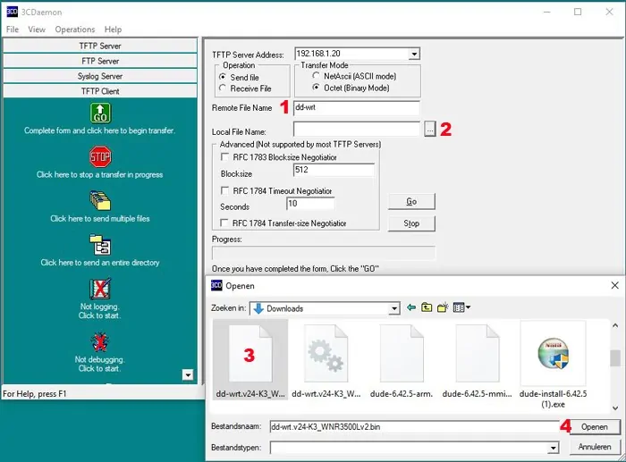Switch to the FTP Server panel
Viewport: 626px width, 462px height.
click(x=99, y=61)
